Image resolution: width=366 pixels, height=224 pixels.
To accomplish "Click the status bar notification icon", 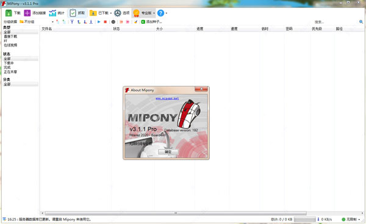I will click(4, 219).
